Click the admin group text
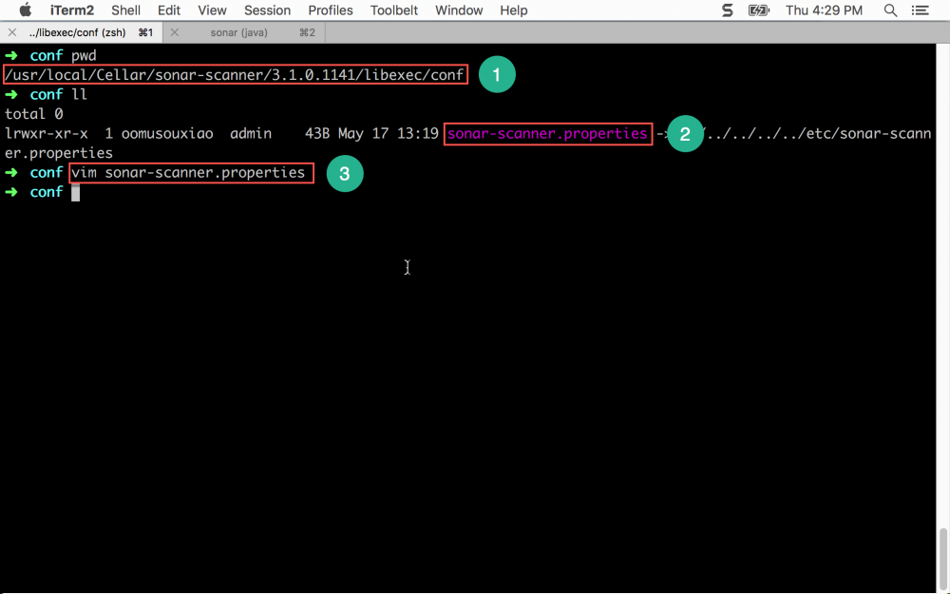The width and height of the screenshot is (950, 594). 251,133
